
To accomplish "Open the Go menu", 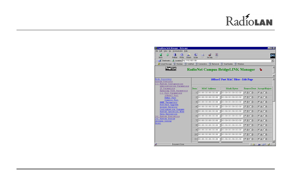I will [170, 51].
